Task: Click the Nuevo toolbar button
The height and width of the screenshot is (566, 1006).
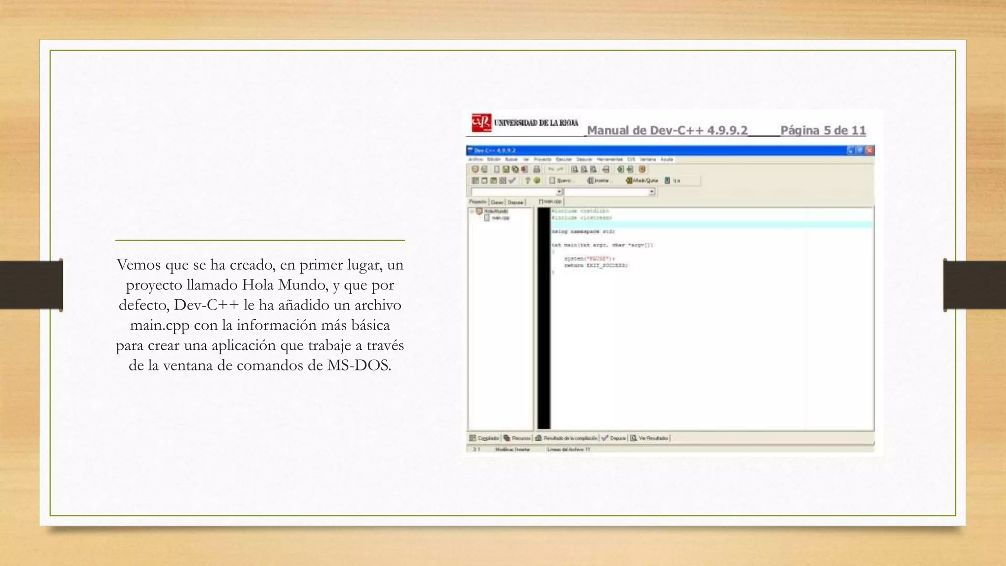Action: tap(561, 180)
